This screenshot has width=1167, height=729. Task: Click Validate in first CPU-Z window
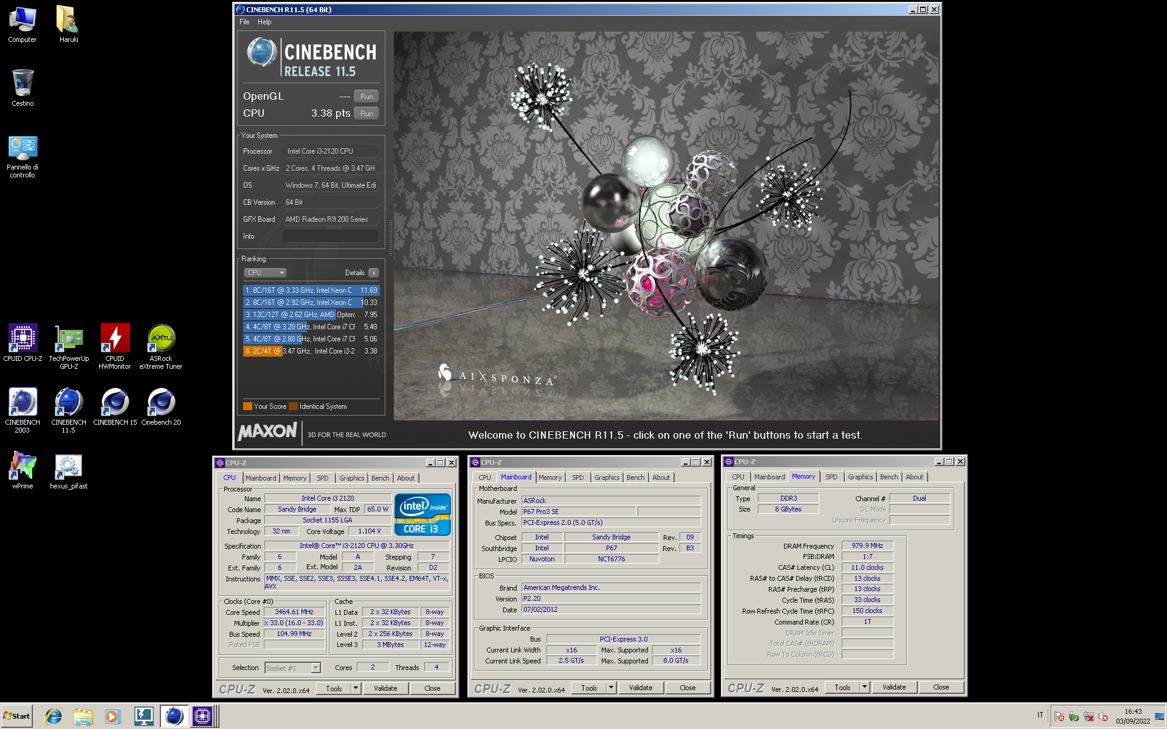(x=385, y=688)
